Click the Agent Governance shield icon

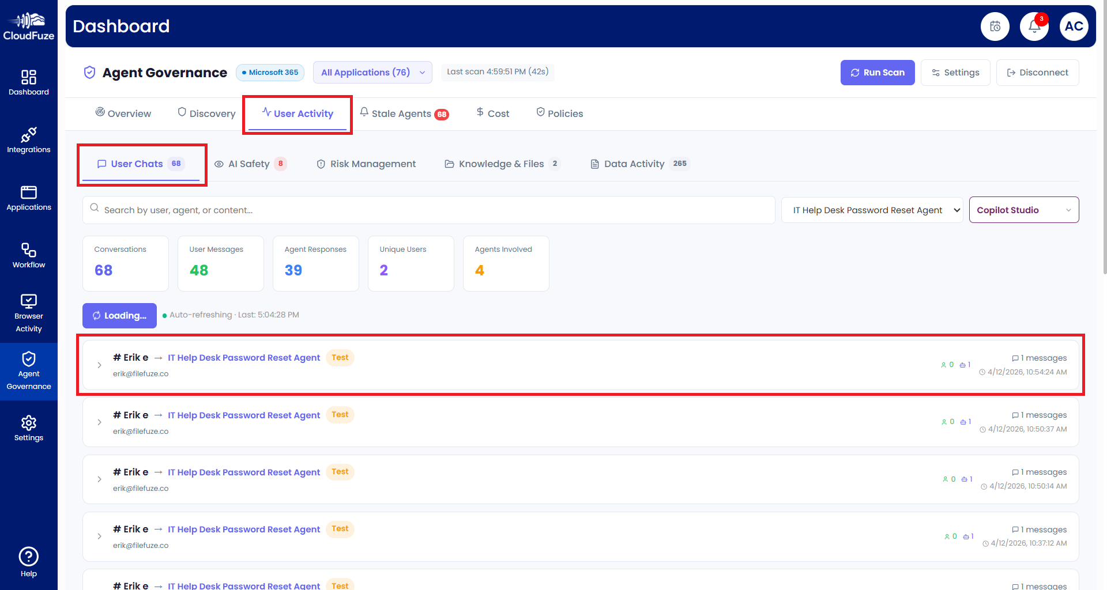pyautogui.click(x=89, y=73)
